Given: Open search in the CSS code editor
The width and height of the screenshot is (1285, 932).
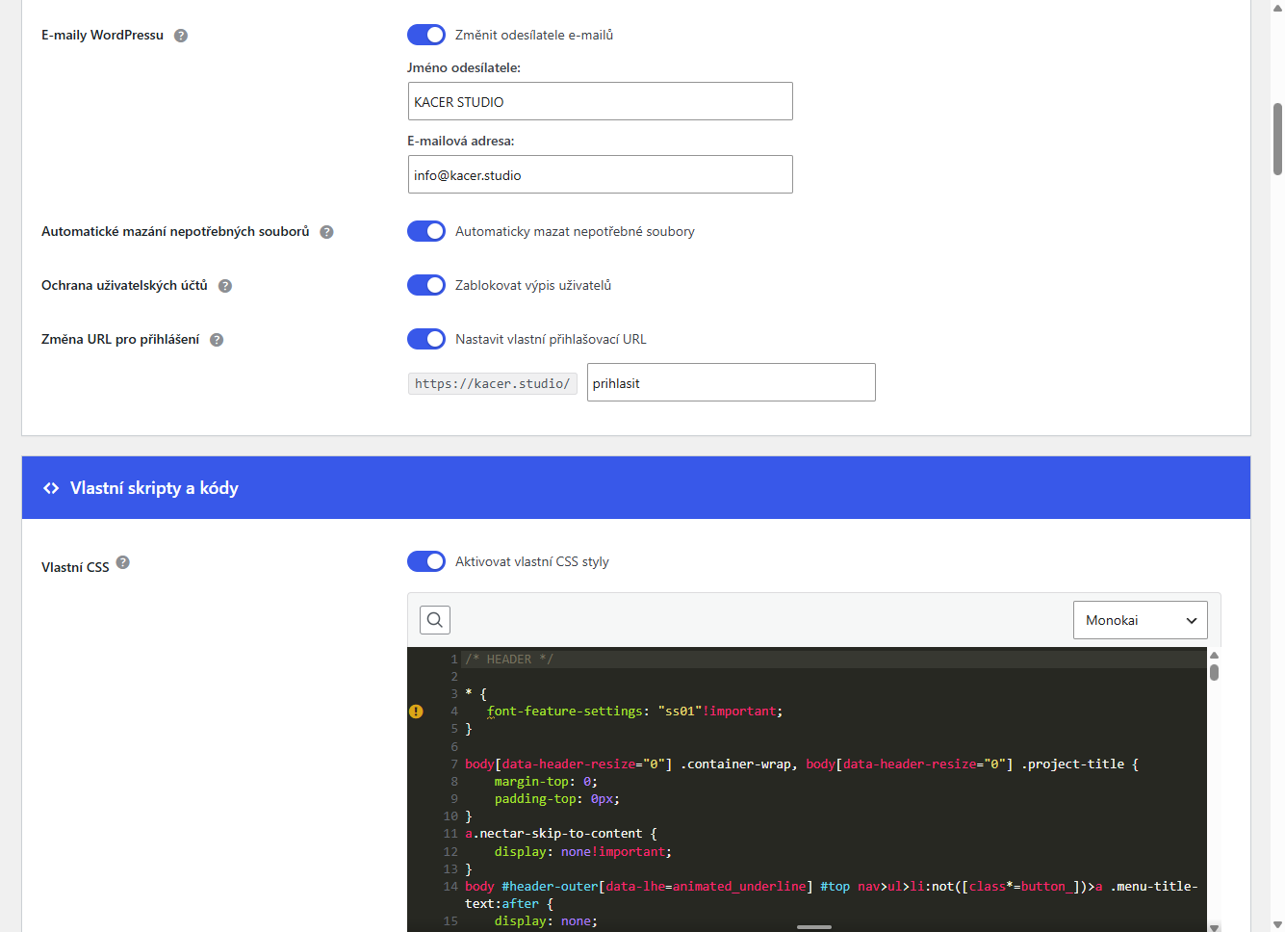Looking at the screenshot, I should pos(435,620).
